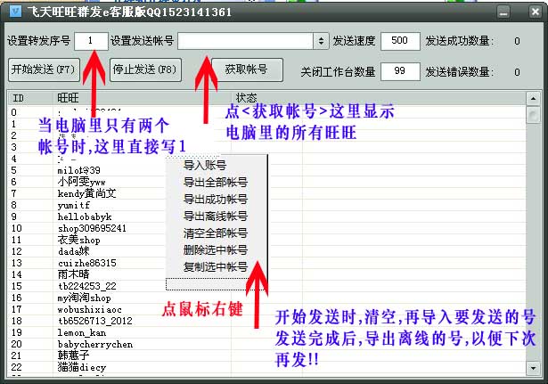Choose 清空全部帐号 from the context menu
This screenshot has height=384, width=548.
pos(216,233)
